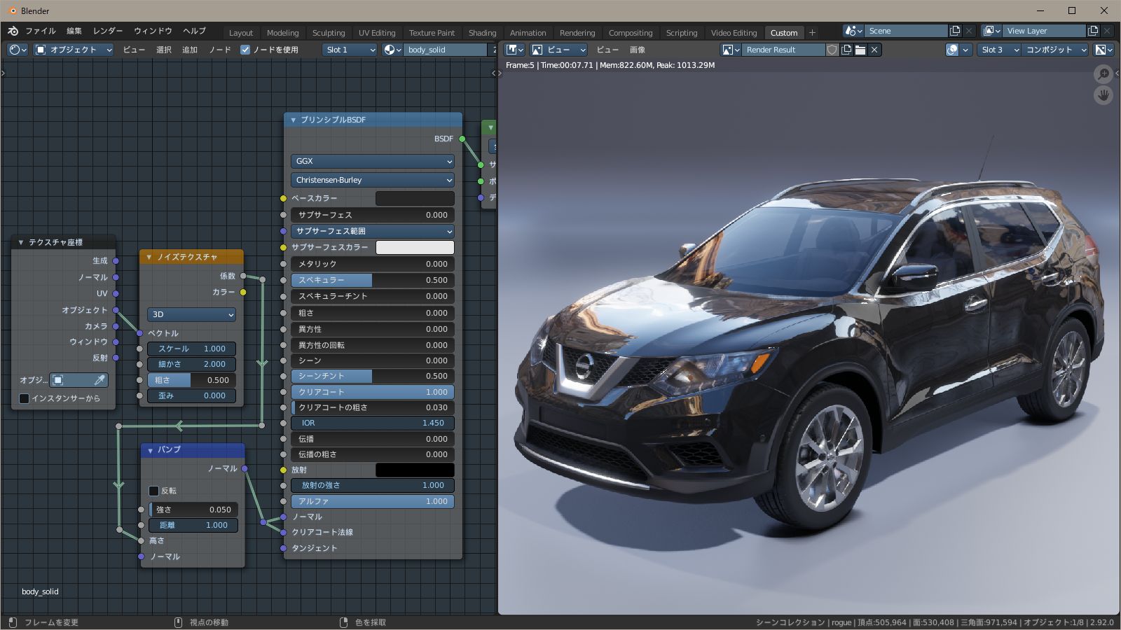Click the クリアコートの粗さ slider
Screen dimensions: 1121x630
pyautogui.click(x=373, y=407)
